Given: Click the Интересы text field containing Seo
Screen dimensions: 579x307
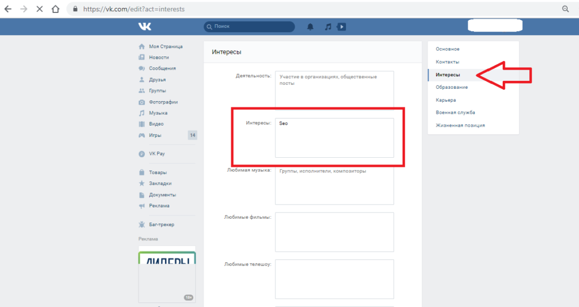Looking at the screenshot, I should [334, 137].
